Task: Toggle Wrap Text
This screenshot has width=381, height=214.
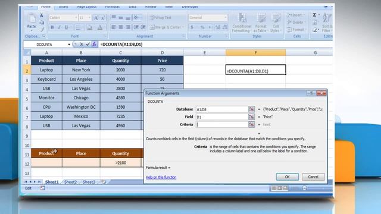Action: click(161, 17)
